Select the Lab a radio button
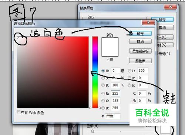This screenshot has height=135, width=185. click(x=129, y=78)
